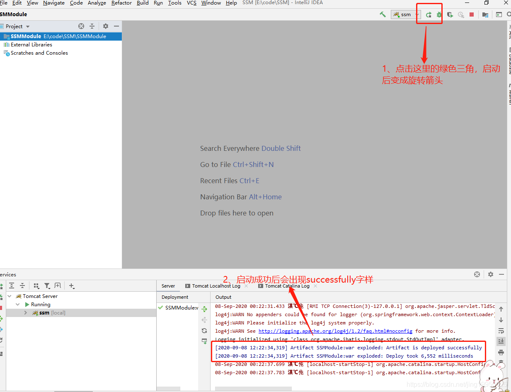Run ssm with Coverage shield icon
Viewport: 511px width, 392px height.
coord(450,15)
